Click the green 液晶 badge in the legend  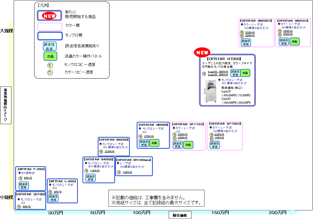click(x=50, y=56)
